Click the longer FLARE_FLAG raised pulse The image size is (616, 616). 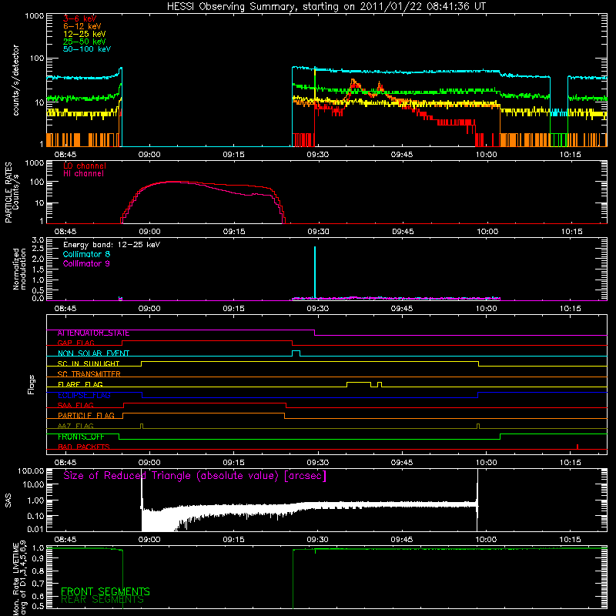tap(359, 384)
